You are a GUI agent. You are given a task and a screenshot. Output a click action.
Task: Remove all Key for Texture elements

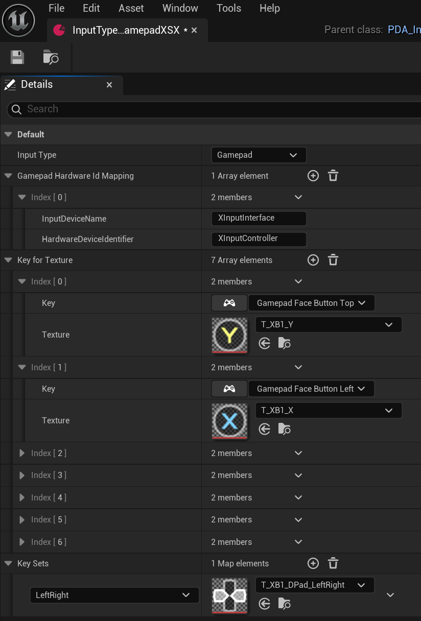(x=333, y=260)
